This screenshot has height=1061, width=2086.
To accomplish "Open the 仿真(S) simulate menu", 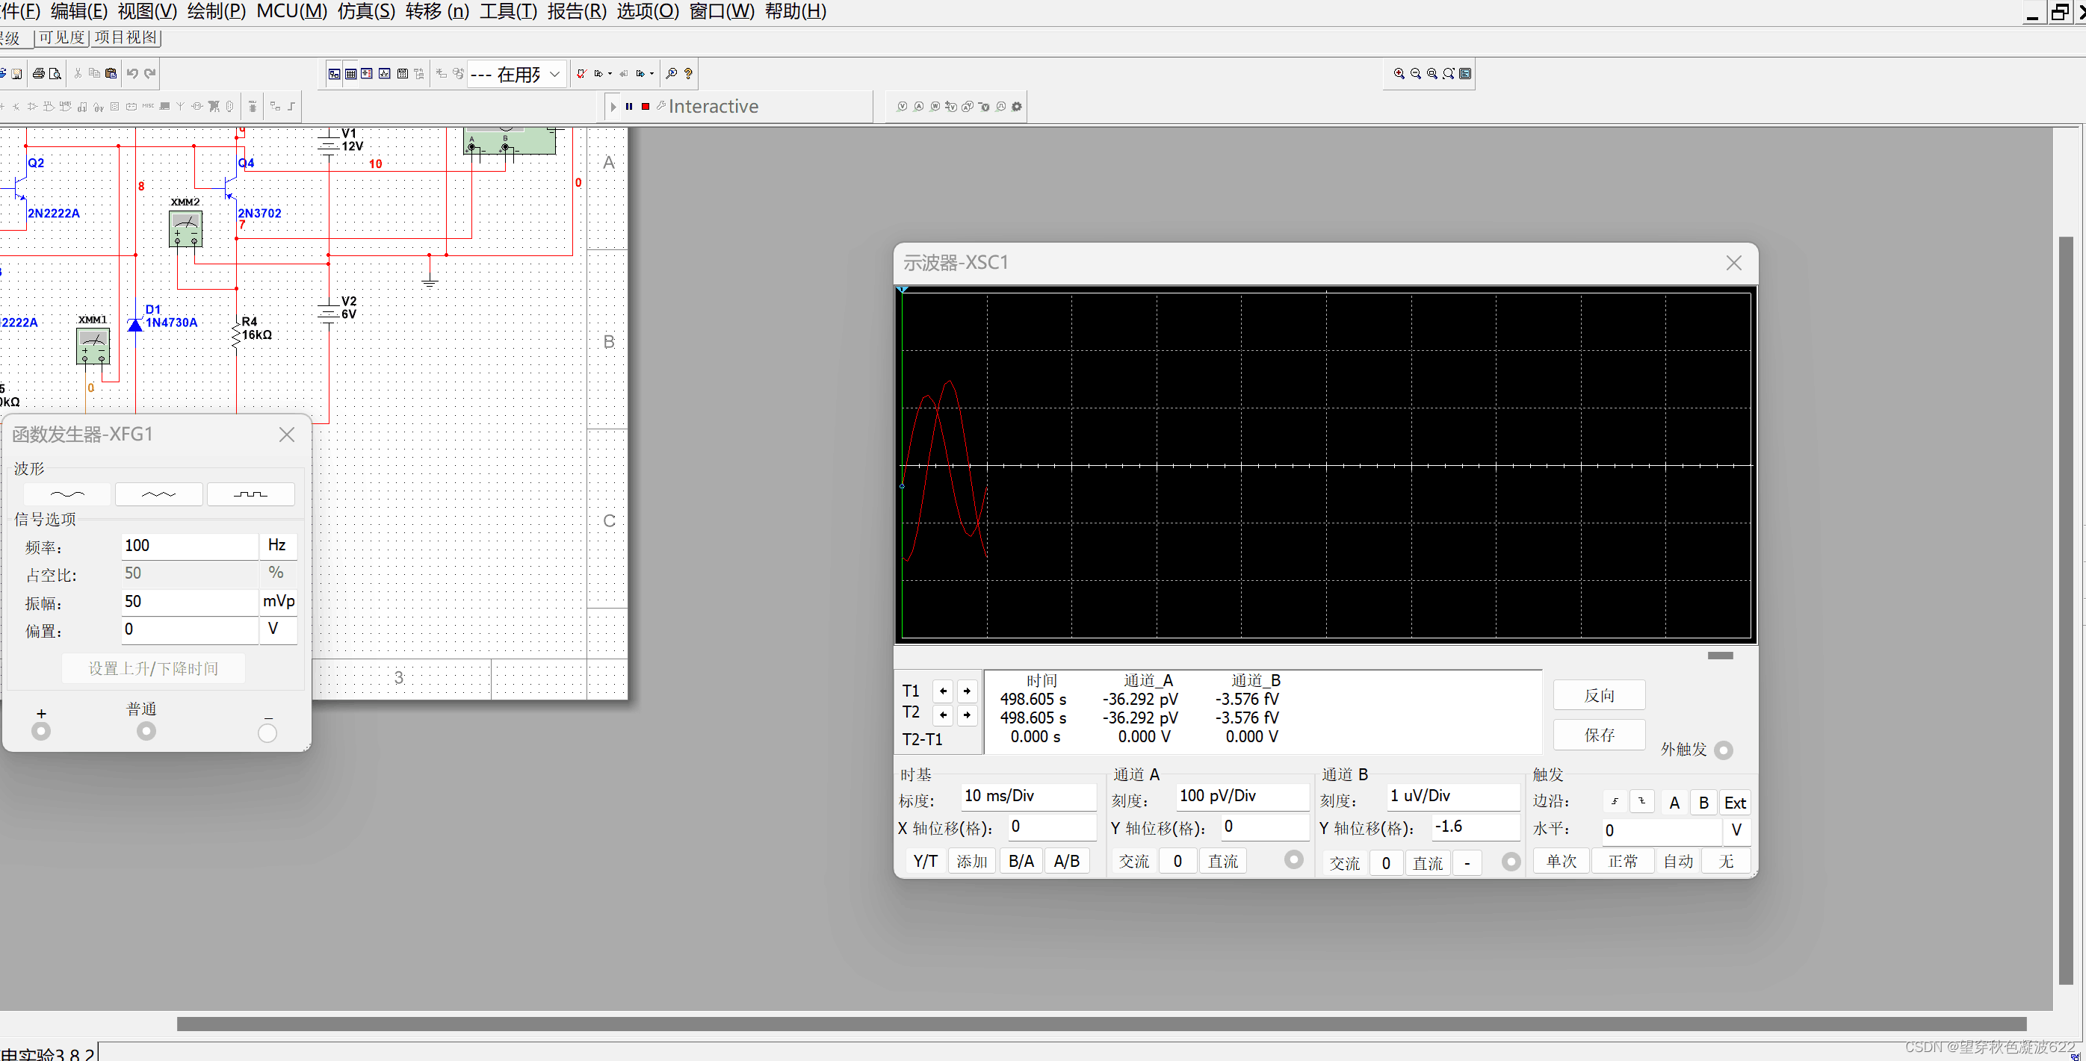I will [366, 11].
